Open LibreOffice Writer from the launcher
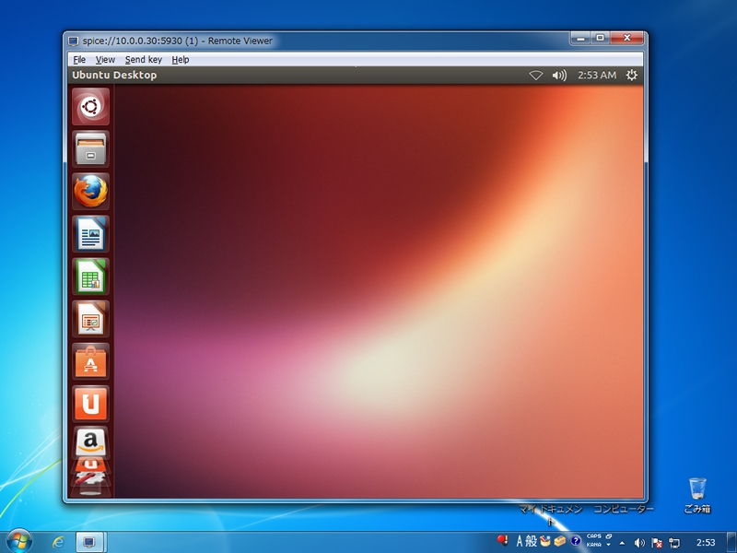737x553 pixels. [90, 234]
